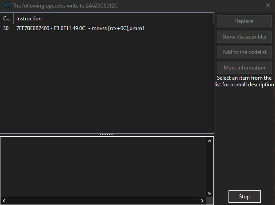This screenshot has width=275, height=205.
Task: Open Show disassembler
Action: click(244, 37)
